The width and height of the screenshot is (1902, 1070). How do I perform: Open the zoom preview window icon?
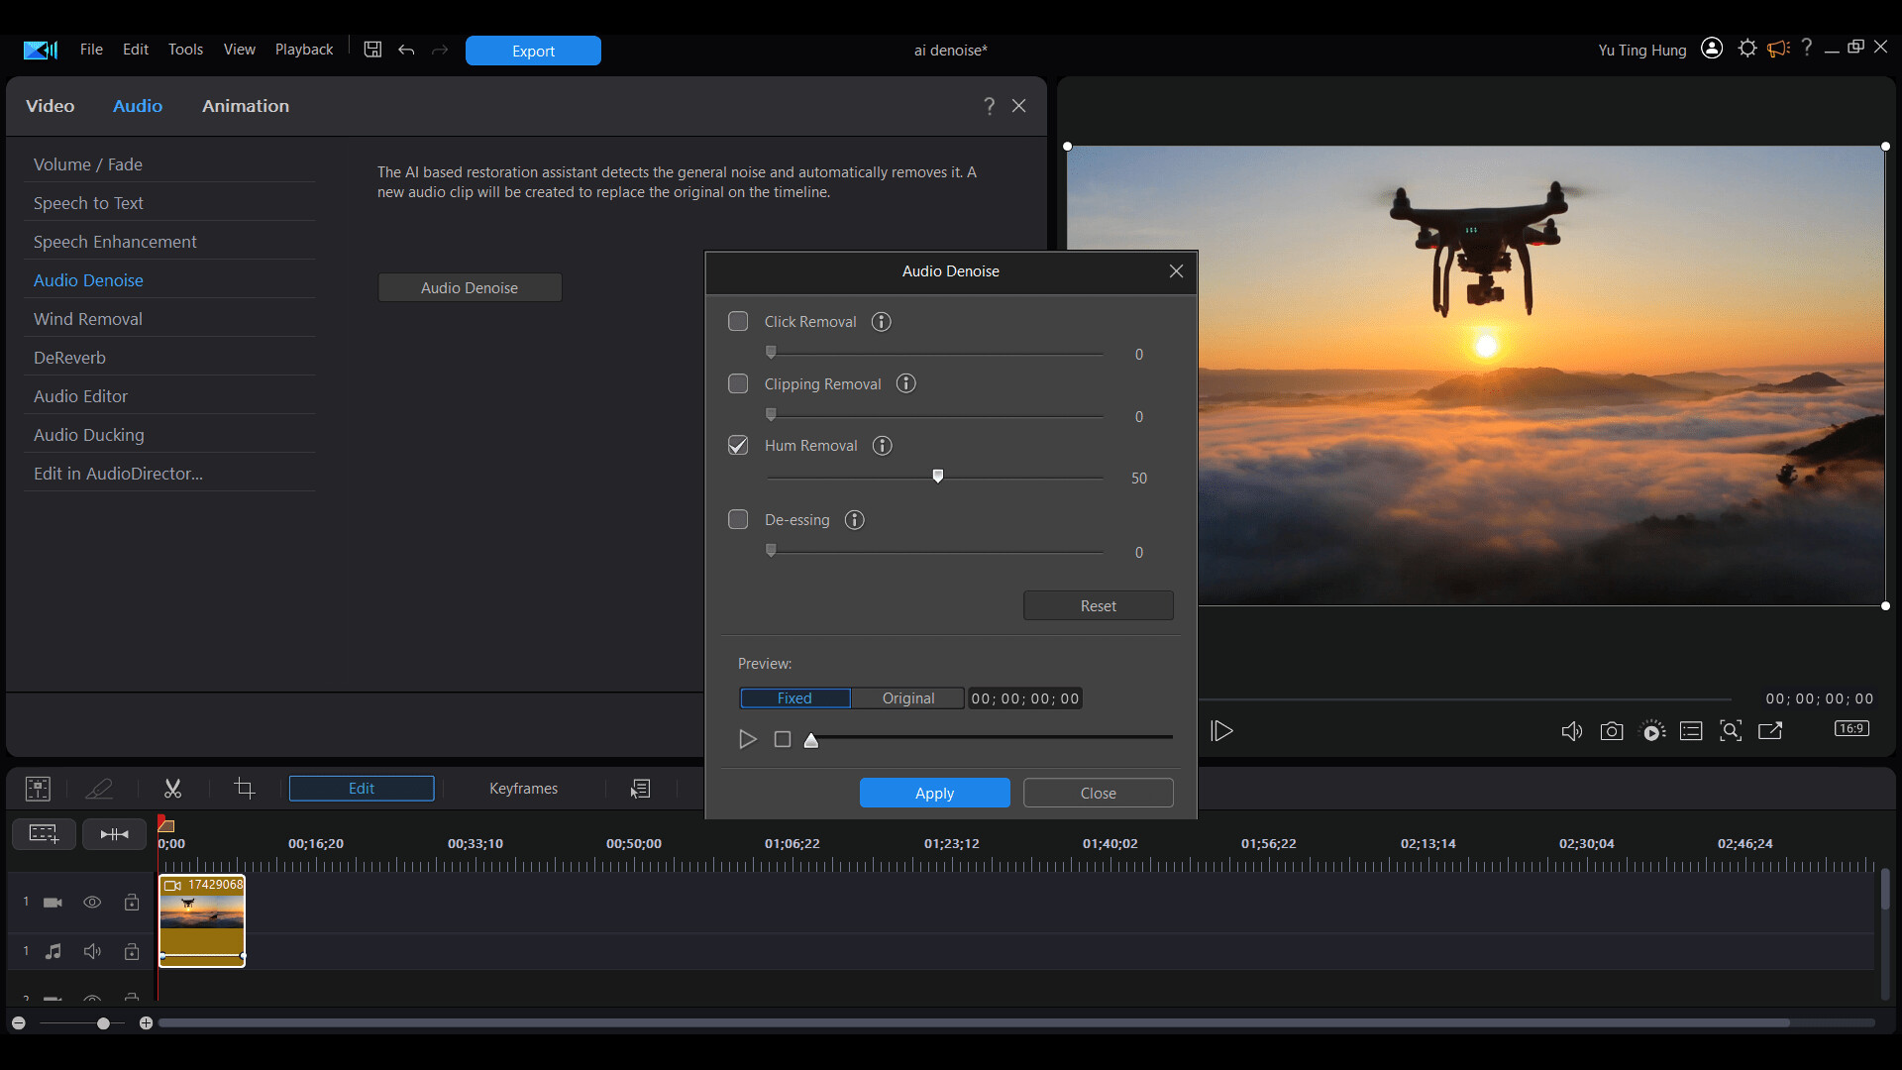click(1731, 731)
